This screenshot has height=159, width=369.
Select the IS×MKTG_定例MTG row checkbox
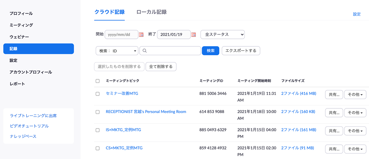coord(98,130)
